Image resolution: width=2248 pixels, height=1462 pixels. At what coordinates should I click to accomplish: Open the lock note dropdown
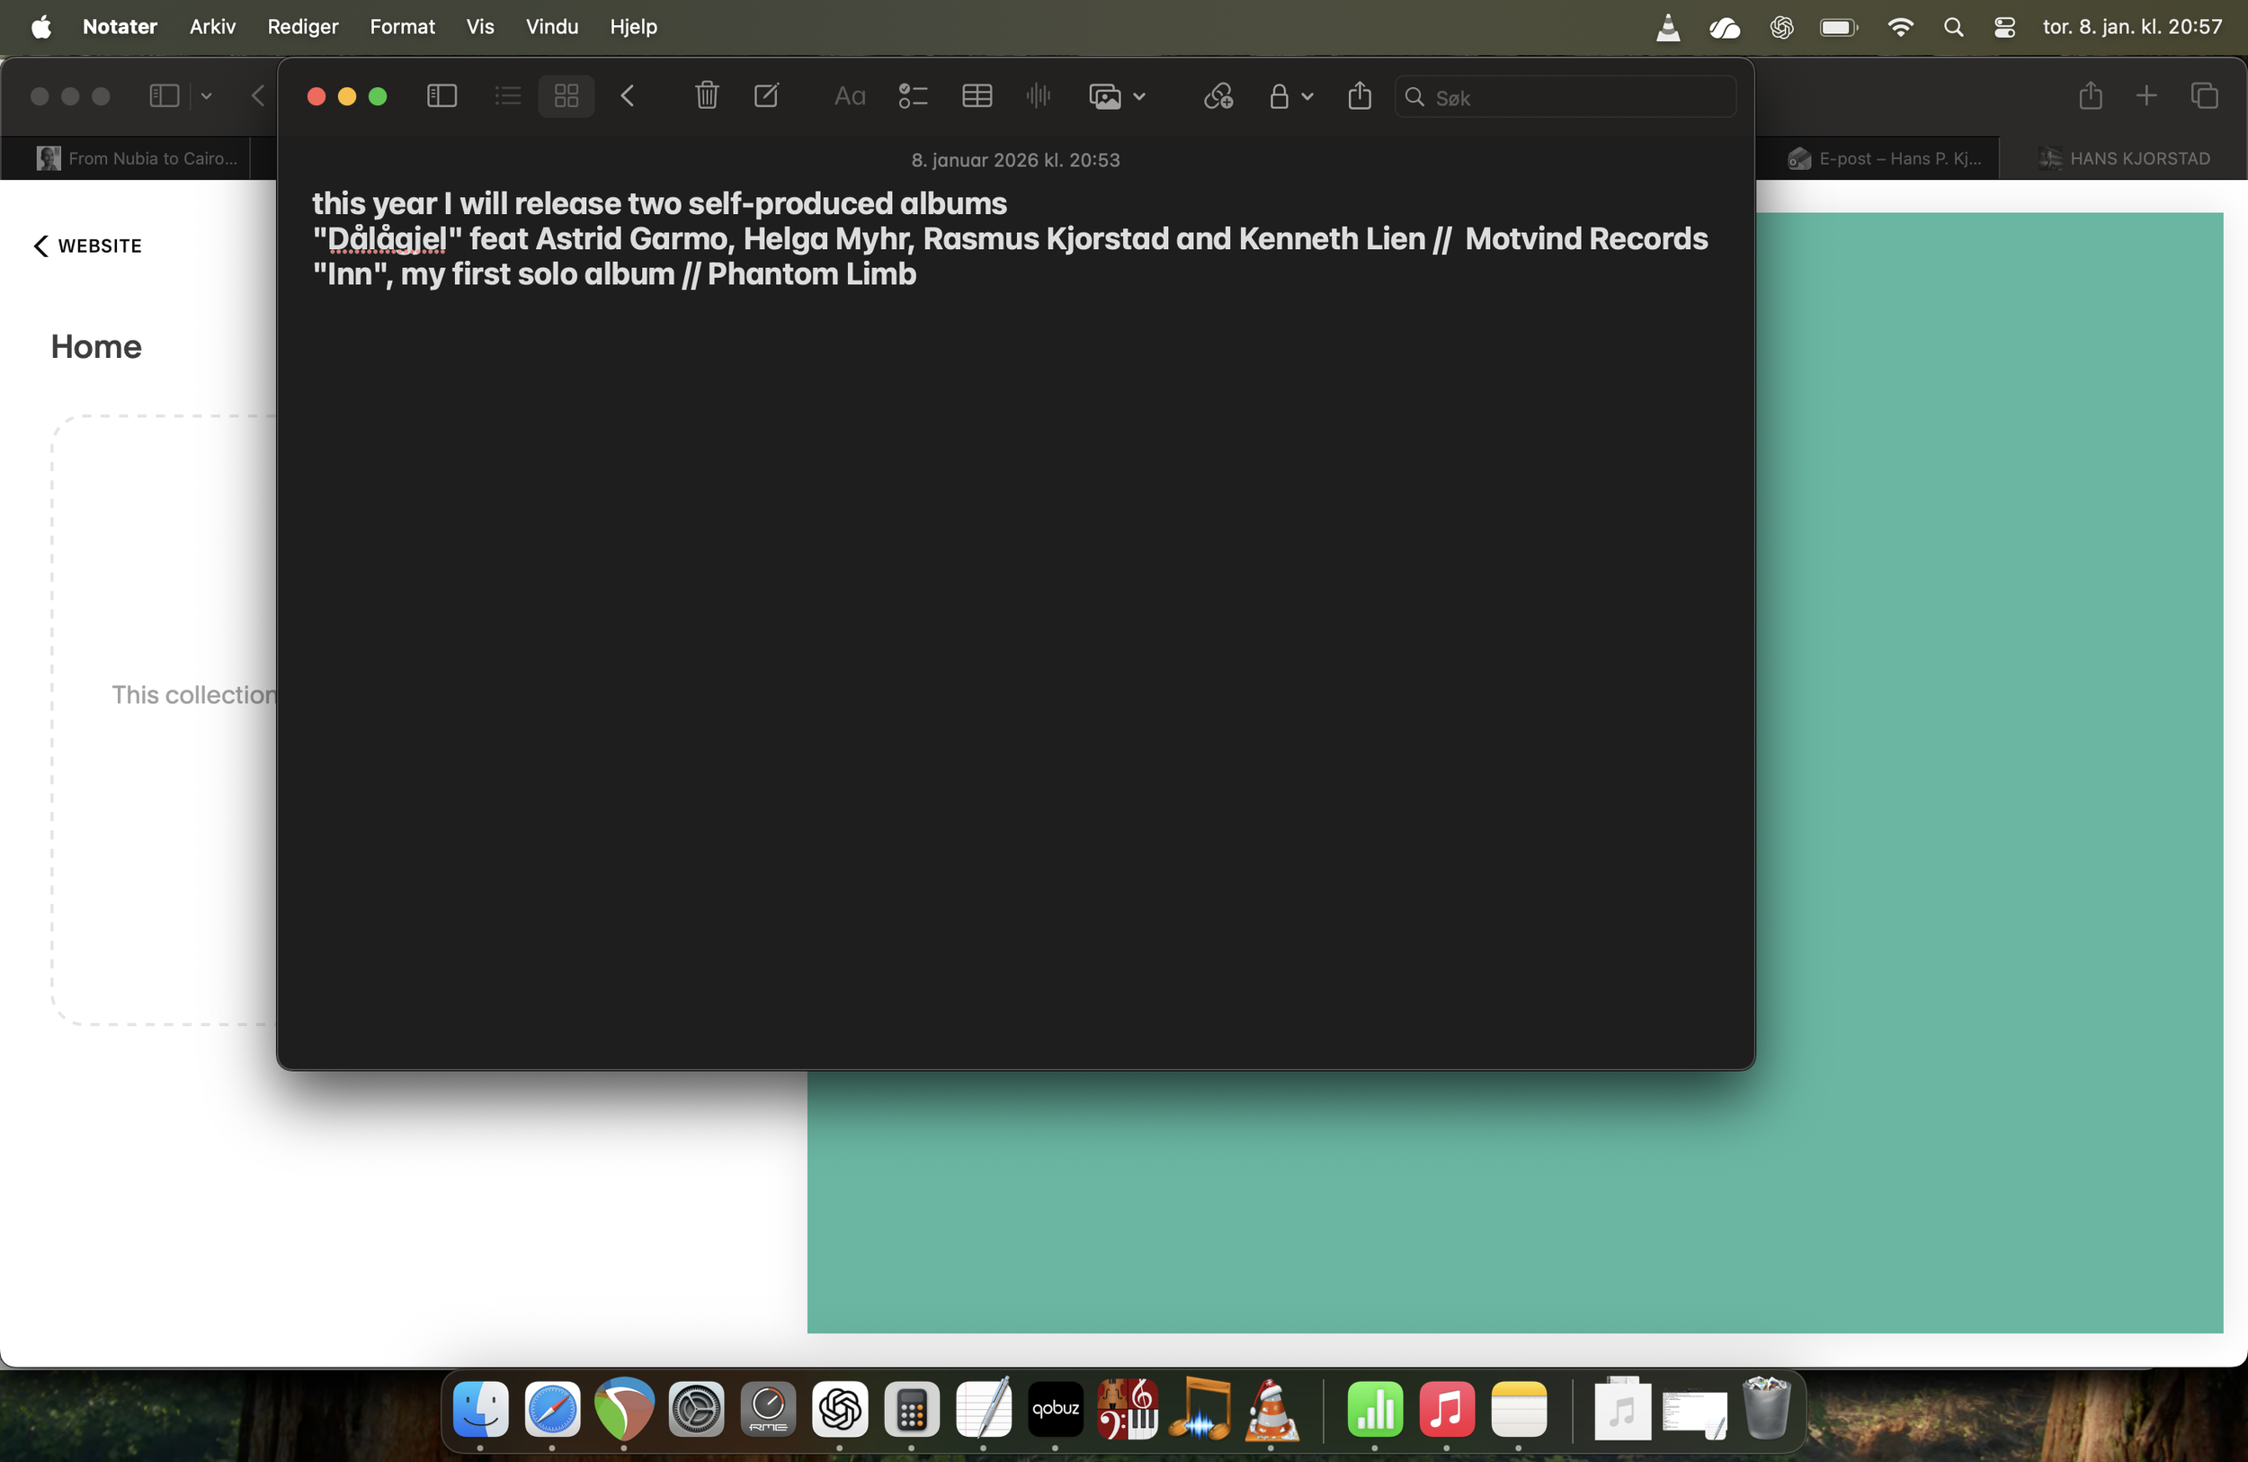1307,96
